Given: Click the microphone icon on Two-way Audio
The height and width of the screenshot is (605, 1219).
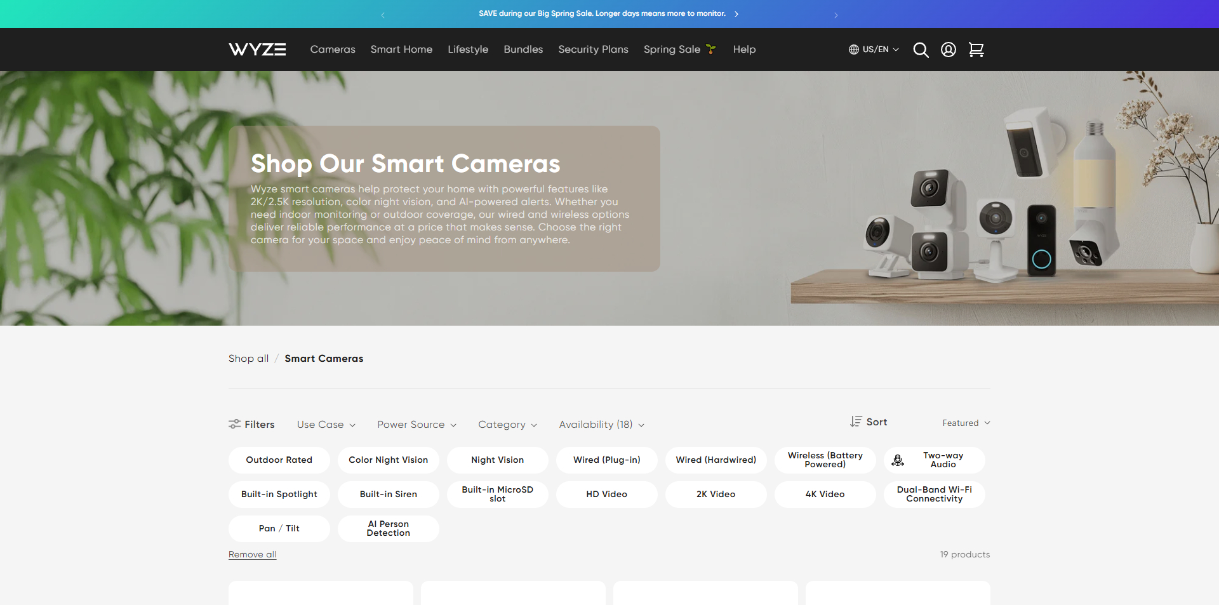Looking at the screenshot, I should pos(898,460).
